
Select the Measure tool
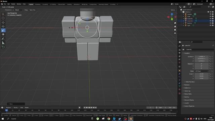pos(3,43)
